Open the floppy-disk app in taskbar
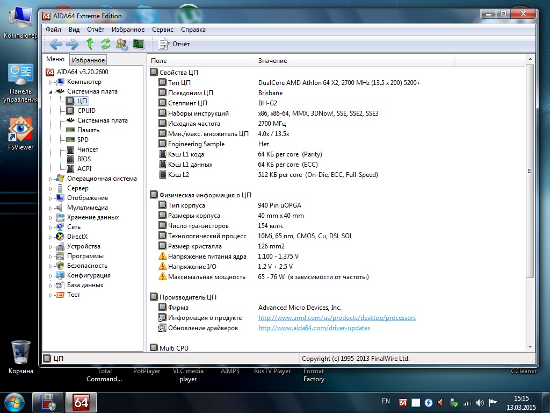This screenshot has height=413, width=550. 48,402
